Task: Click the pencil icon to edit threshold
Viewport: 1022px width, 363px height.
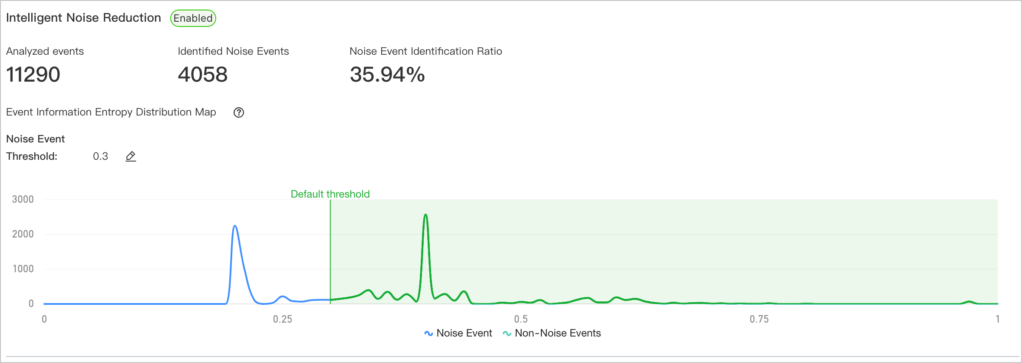Action: tap(131, 156)
